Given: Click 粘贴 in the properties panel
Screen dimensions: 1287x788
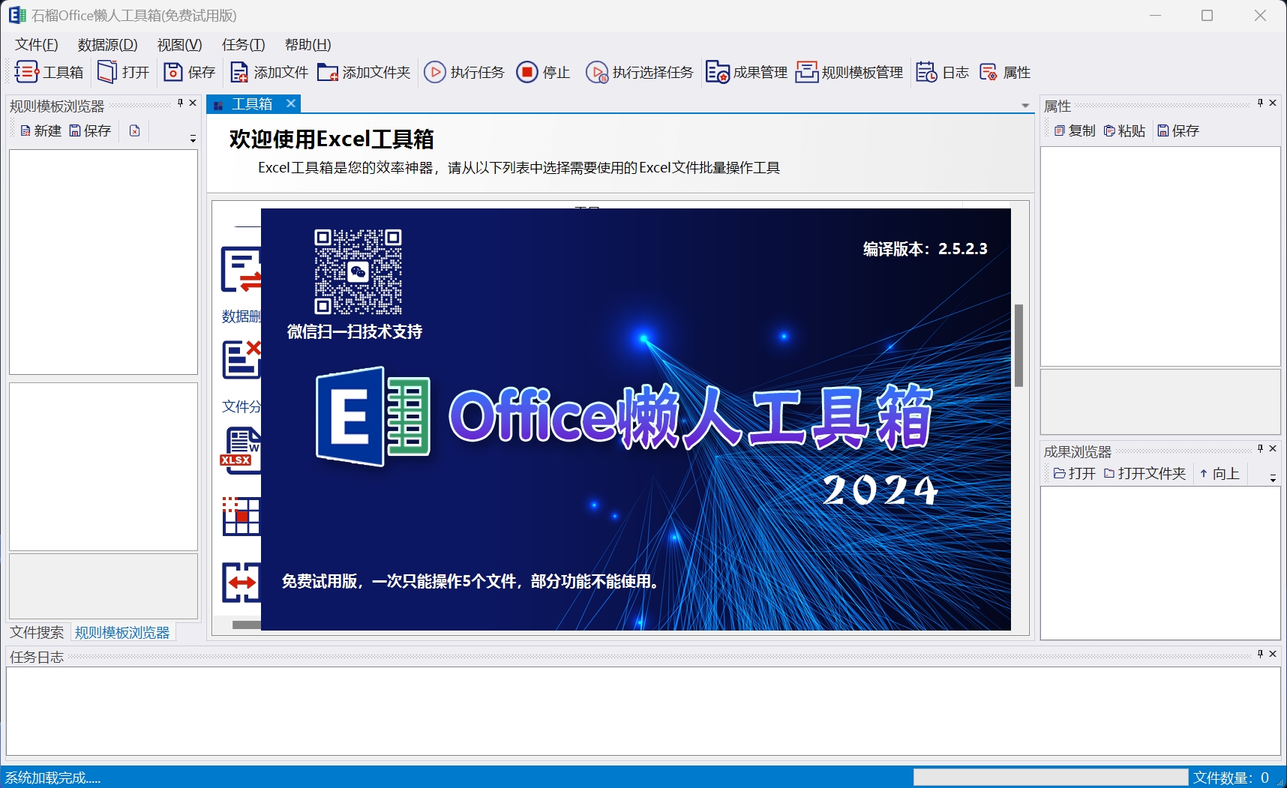Looking at the screenshot, I should tap(1124, 130).
